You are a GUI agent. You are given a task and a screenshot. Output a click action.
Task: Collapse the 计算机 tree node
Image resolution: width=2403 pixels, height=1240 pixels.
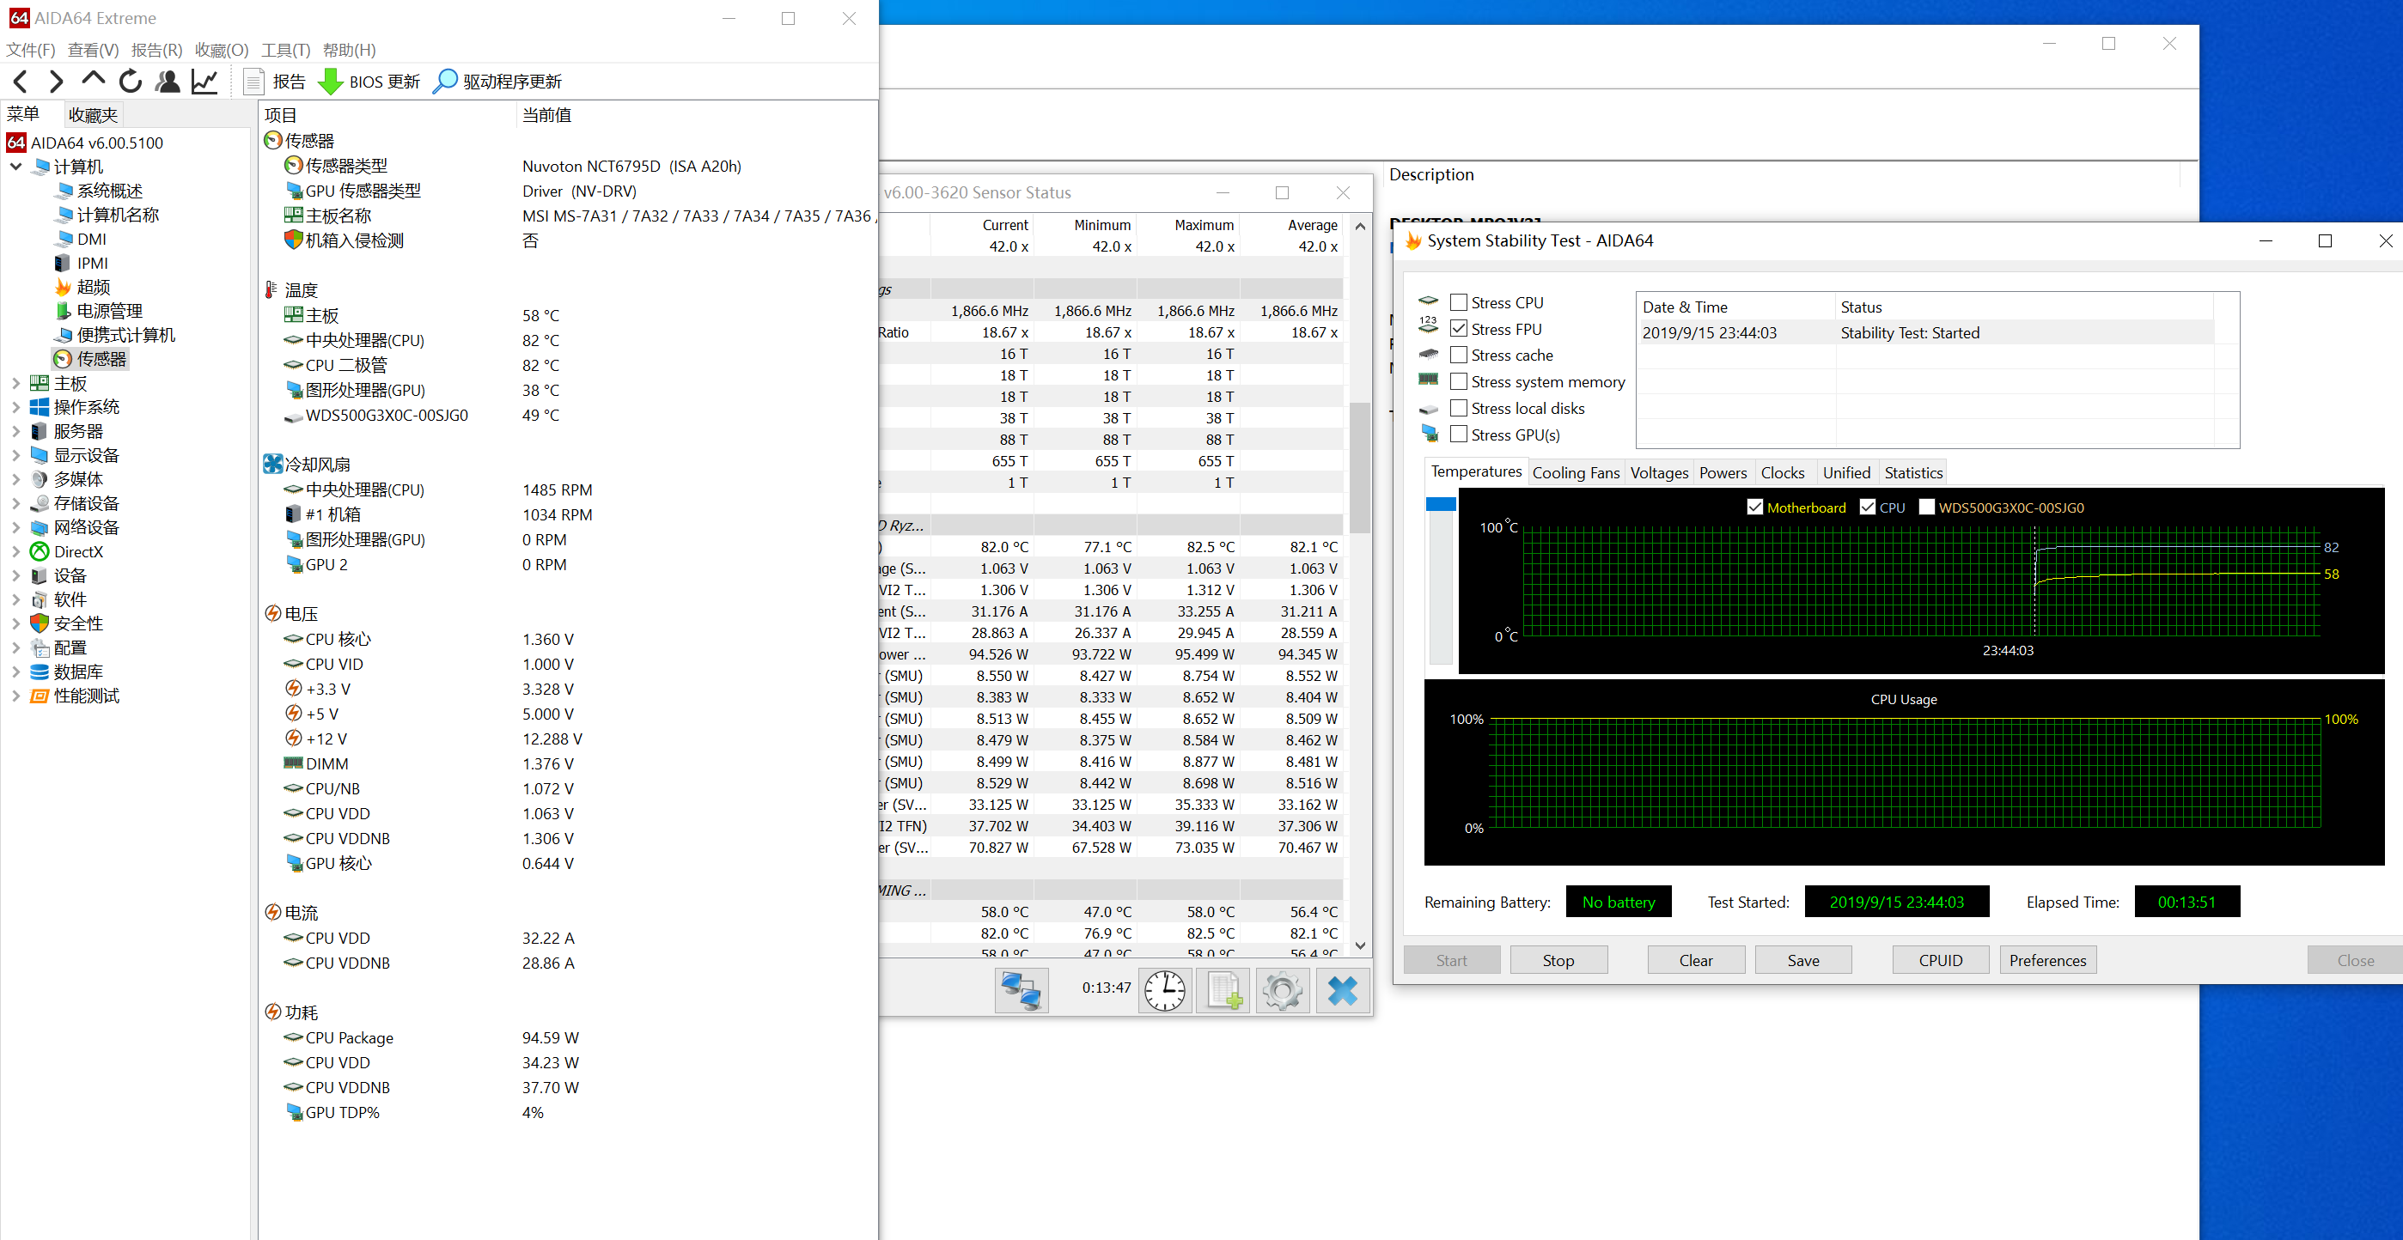[x=15, y=167]
